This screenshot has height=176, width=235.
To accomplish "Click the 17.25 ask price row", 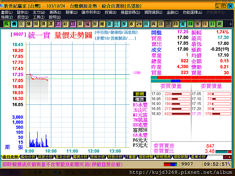I will [211, 114].
